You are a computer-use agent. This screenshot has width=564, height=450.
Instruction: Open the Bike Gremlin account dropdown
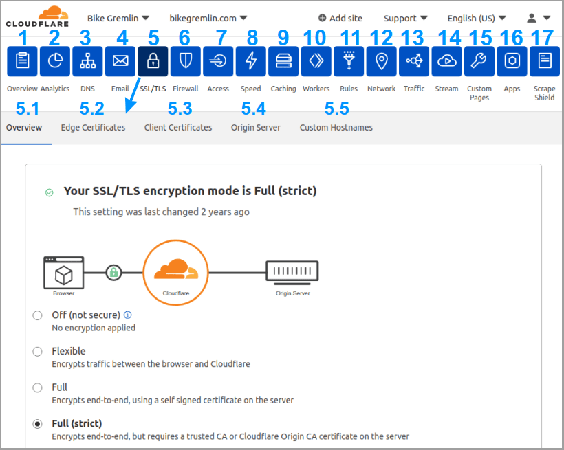[x=118, y=18]
